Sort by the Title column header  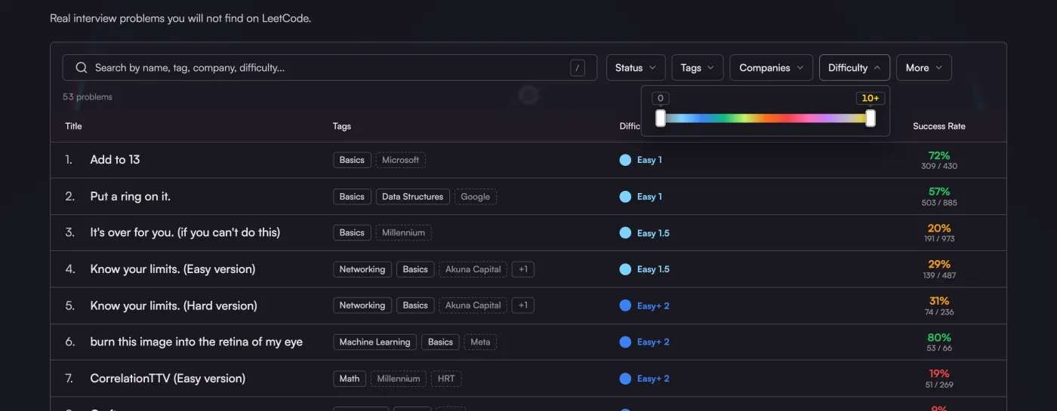(74, 126)
